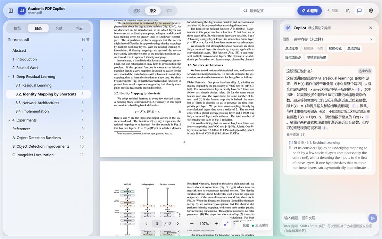The height and width of the screenshot is (239, 382).
Task: Click the 提取创新点 quick prompt
Action: click(x=293, y=57)
